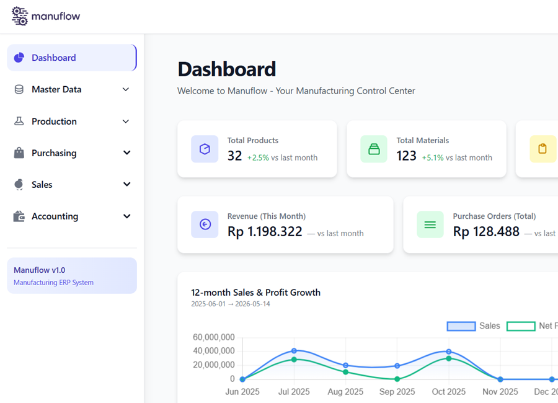Click the Nov 2025 data point
Screen dimensions: 558x403
click(500, 379)
